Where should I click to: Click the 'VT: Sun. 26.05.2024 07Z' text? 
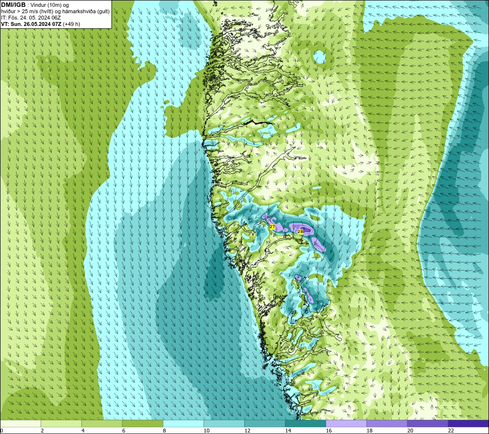click(31, 24)
